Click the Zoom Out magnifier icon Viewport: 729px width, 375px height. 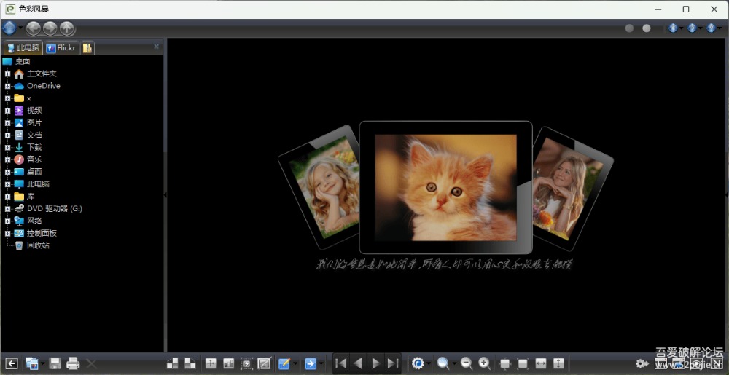point(467,363)
